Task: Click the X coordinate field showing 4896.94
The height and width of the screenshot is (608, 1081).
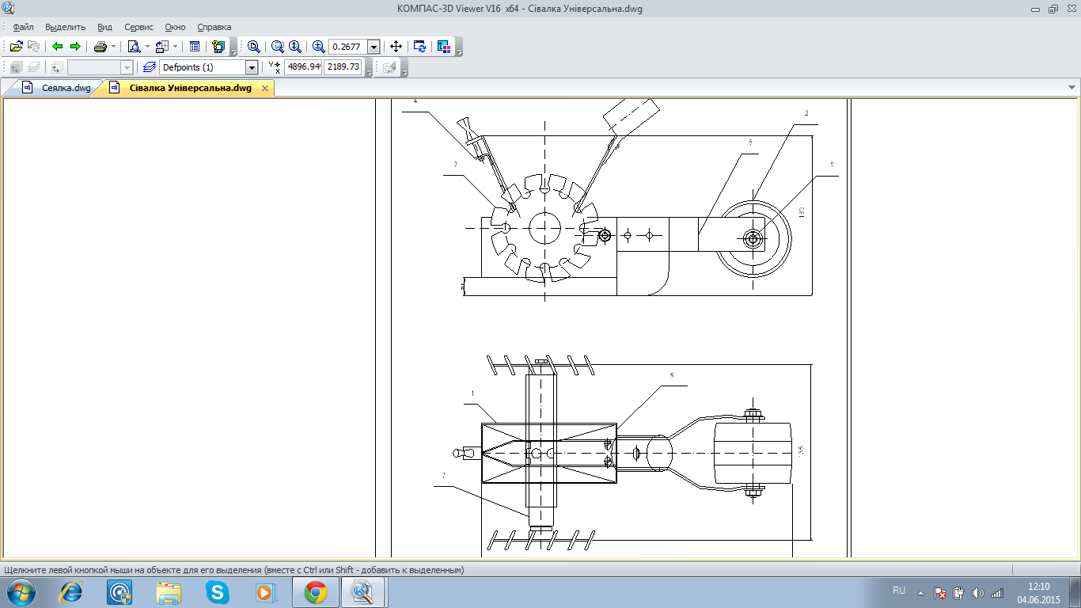Action: (x=303, y=67)
